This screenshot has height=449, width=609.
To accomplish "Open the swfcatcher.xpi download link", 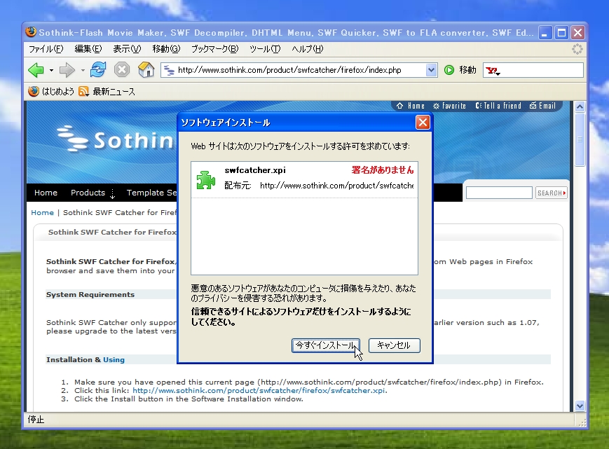I will (x=259, y=390).
